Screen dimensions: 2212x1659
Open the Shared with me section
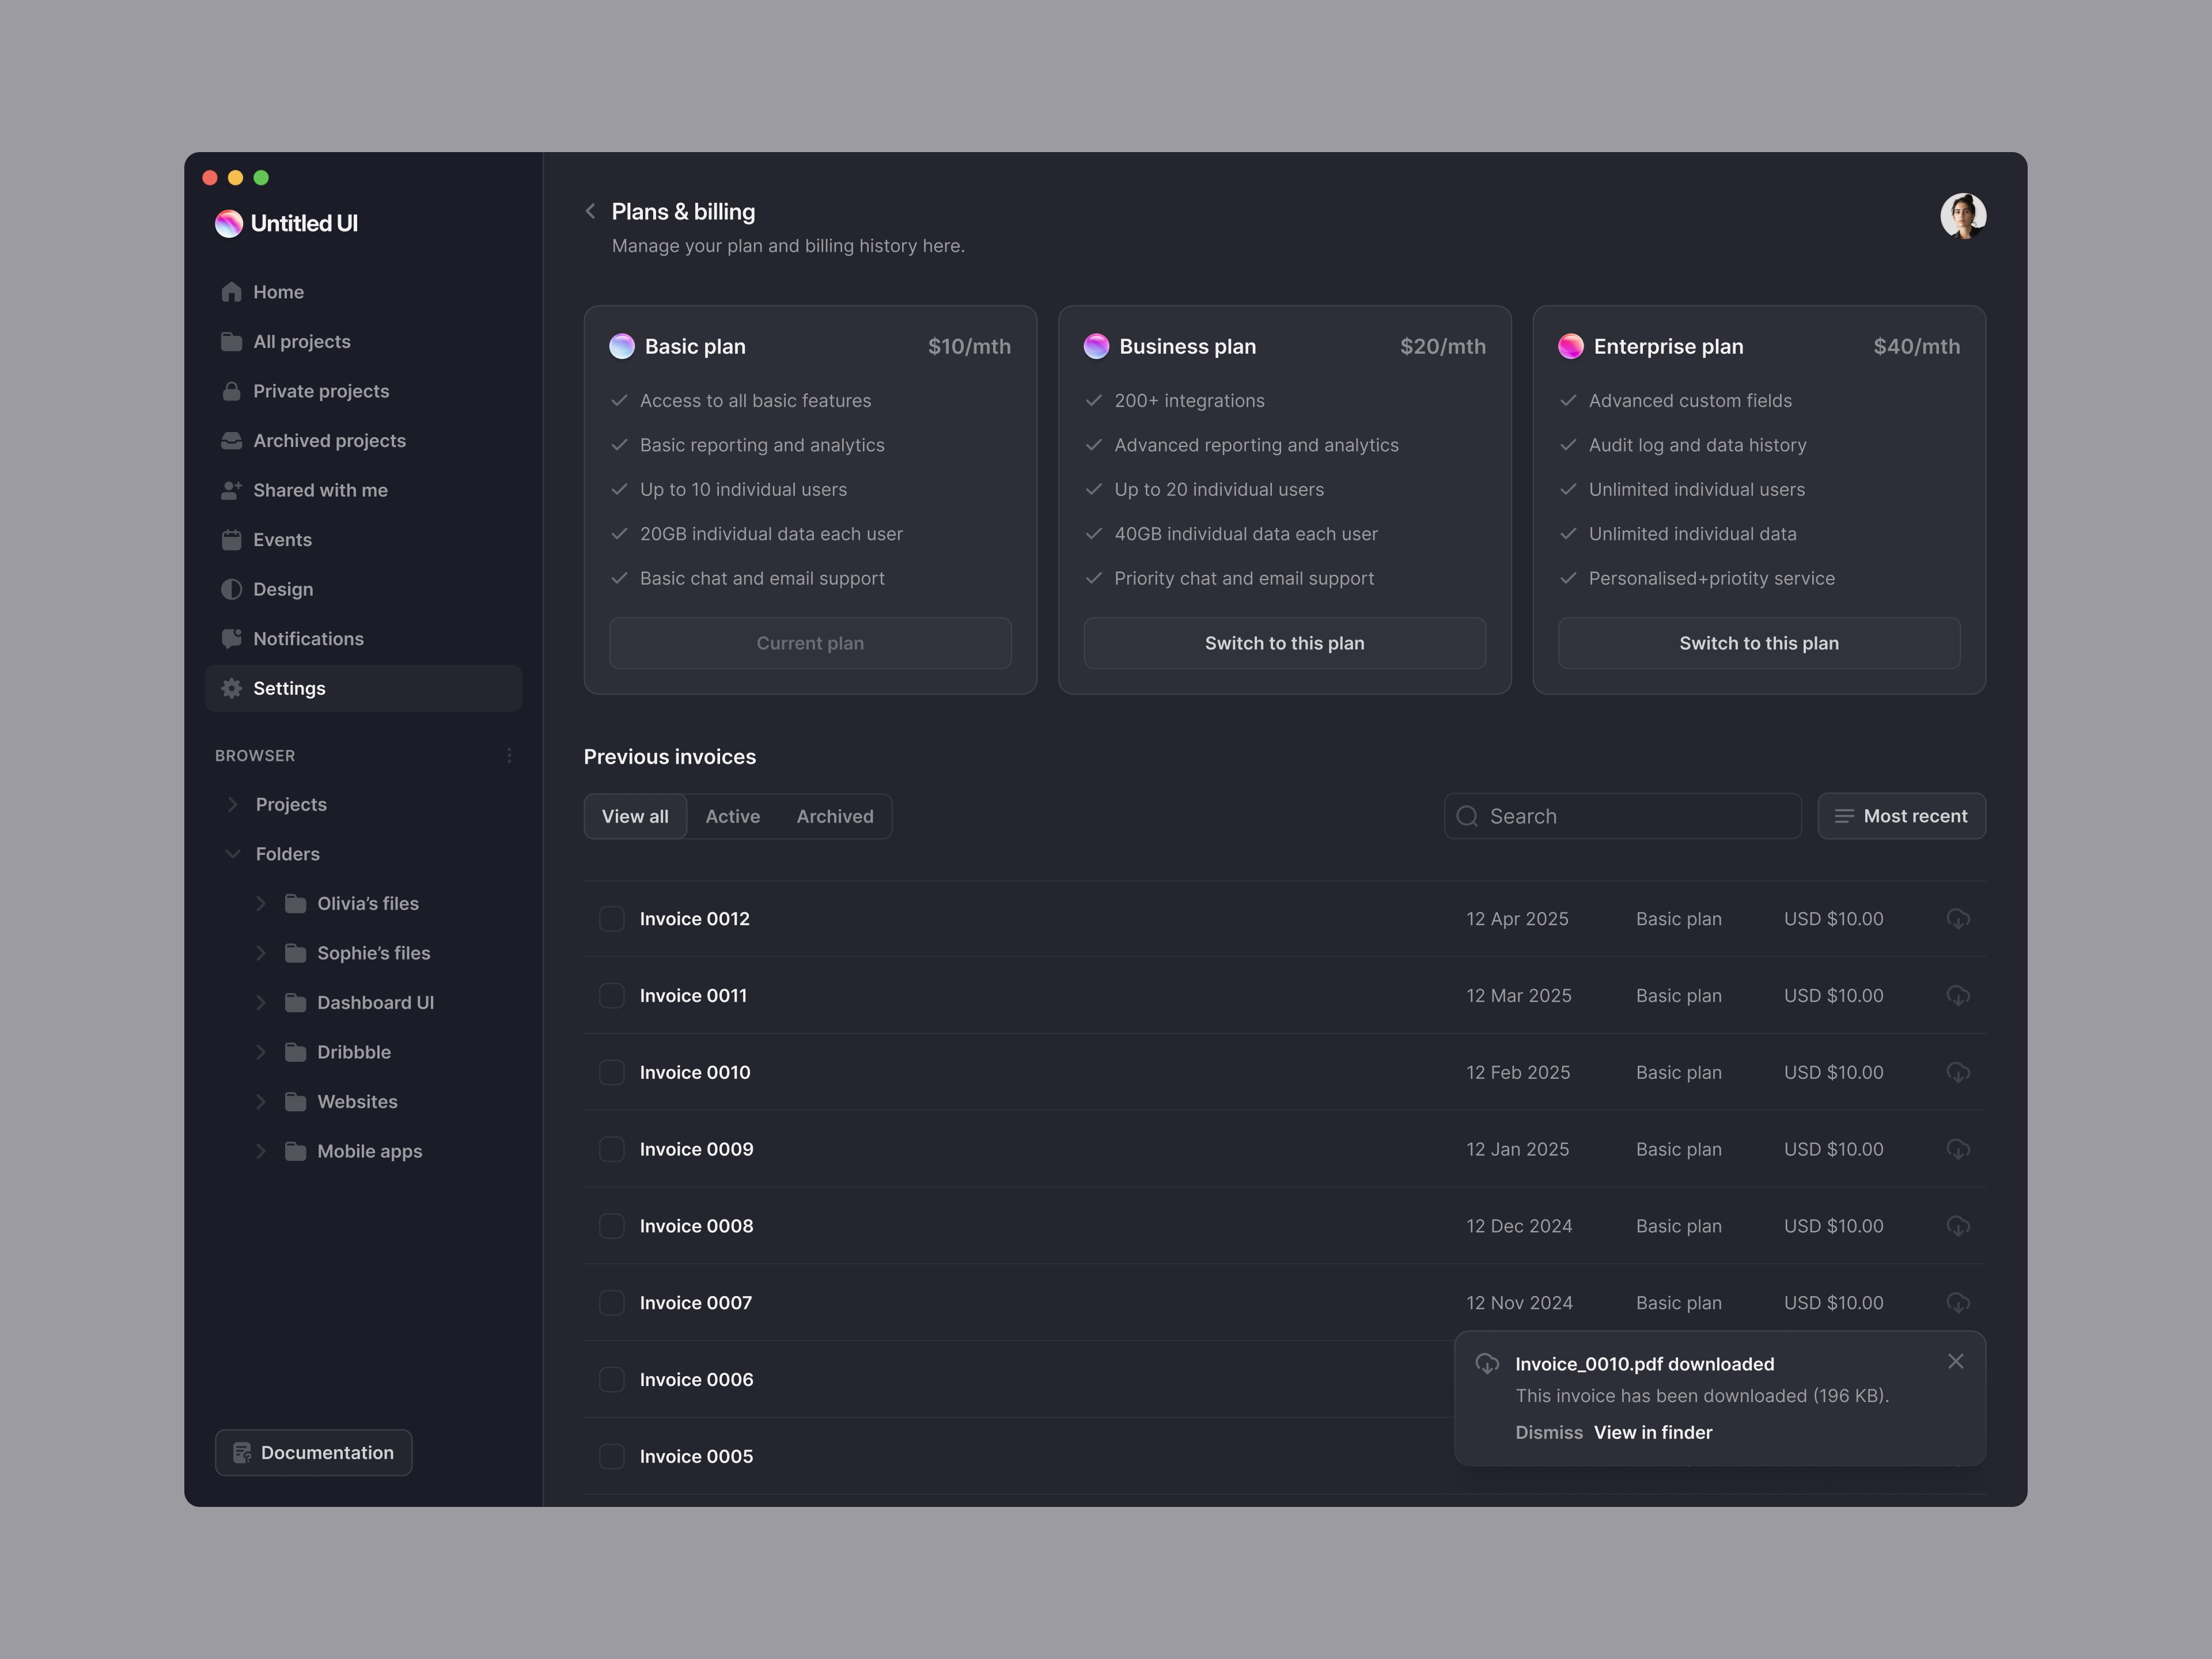[320, 490]
